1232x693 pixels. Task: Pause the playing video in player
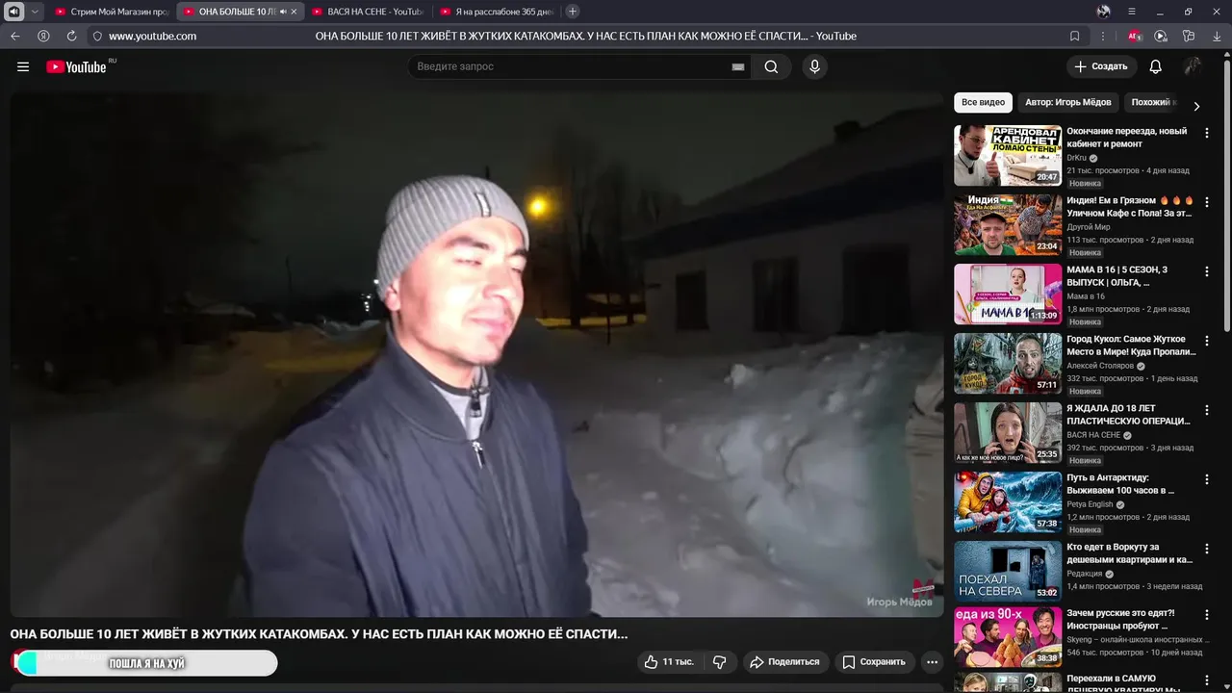(x=476, y=354)
